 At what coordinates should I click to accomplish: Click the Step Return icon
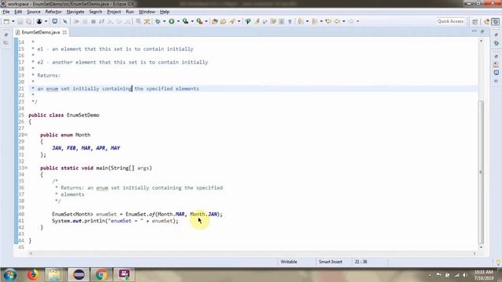pos(127,21)
